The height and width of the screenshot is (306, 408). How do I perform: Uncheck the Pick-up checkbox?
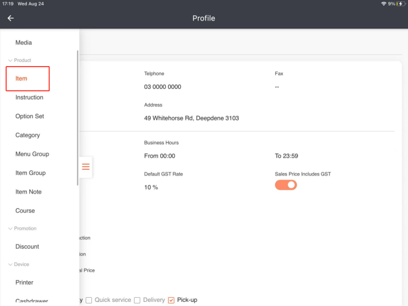171,300
